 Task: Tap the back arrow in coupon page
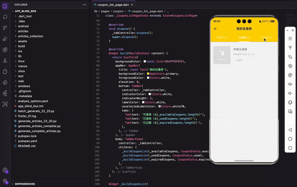pyautogui.click(x=215, y=29)
